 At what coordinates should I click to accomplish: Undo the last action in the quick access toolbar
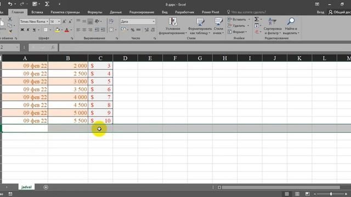[x=10, y=4]
